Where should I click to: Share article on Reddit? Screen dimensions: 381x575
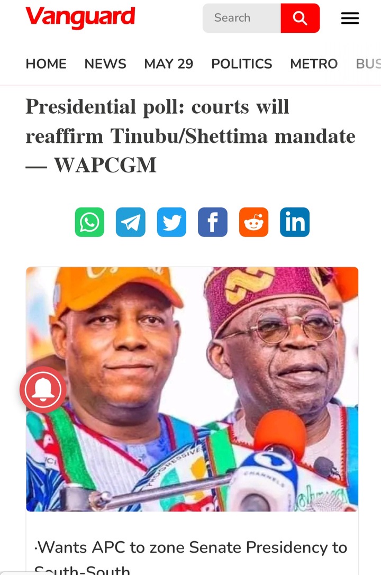[254, 222]
